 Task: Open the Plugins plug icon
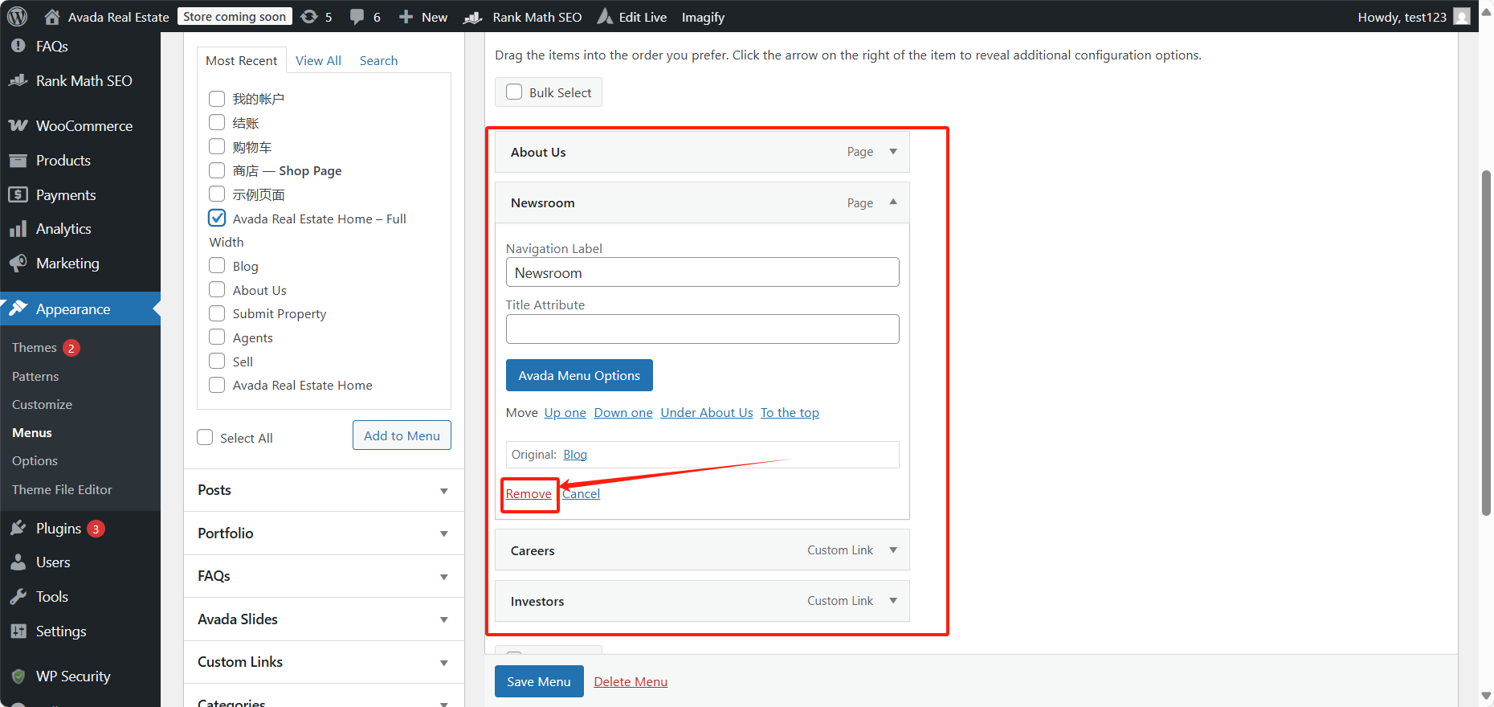point(18,529)
